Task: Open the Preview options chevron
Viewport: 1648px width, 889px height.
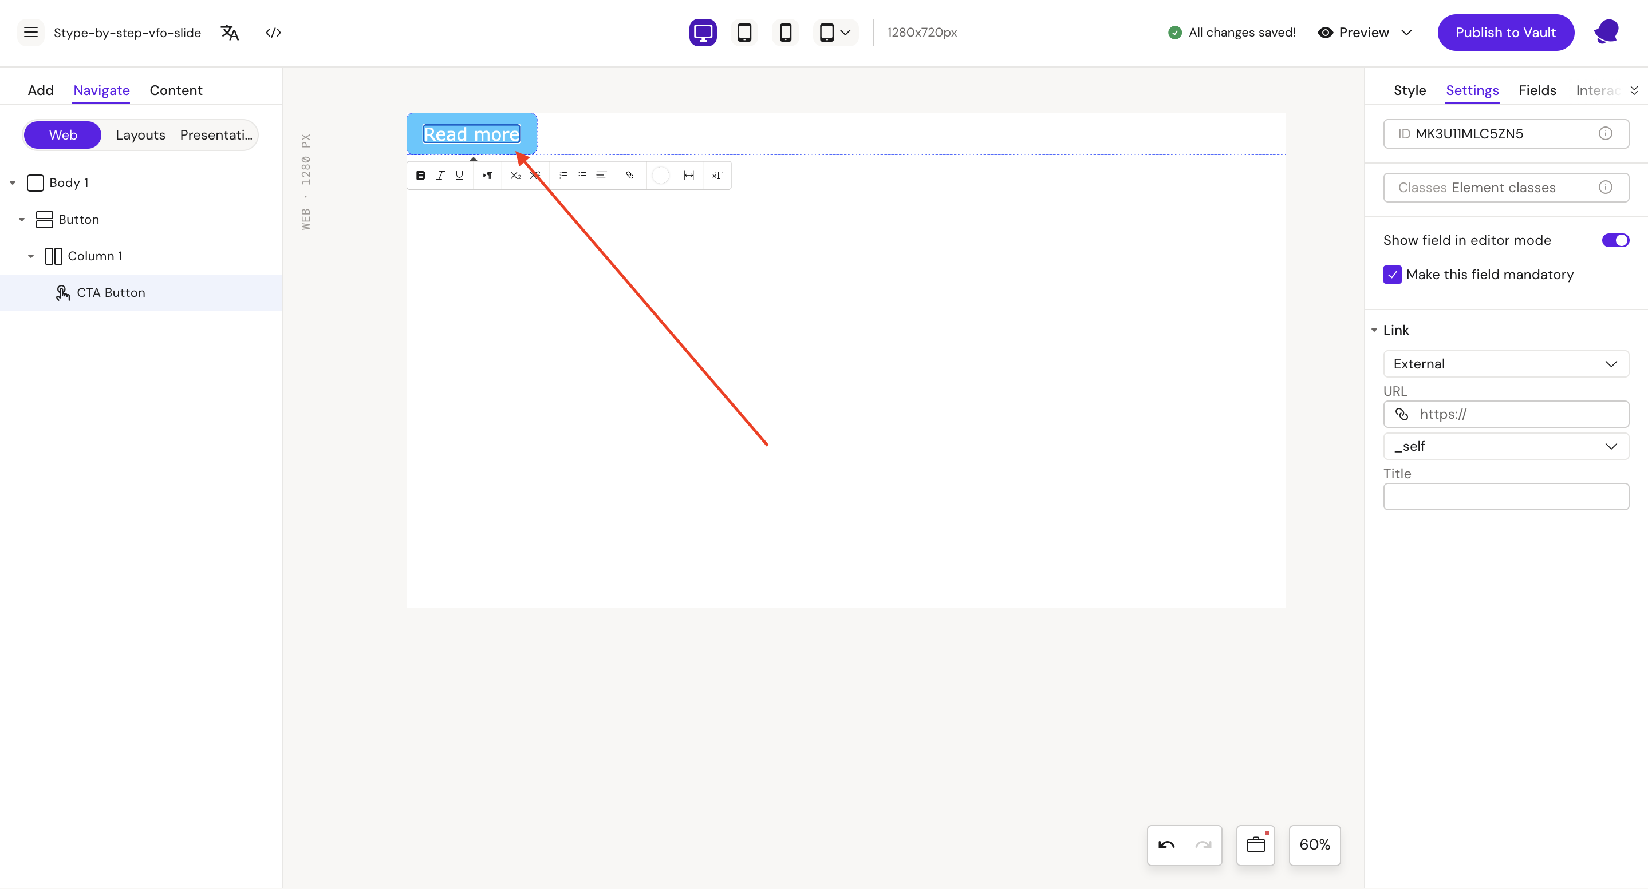Action: [1406, 32]
